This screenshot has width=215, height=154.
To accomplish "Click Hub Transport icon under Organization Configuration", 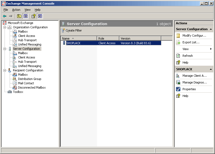I will click(15, 40).
